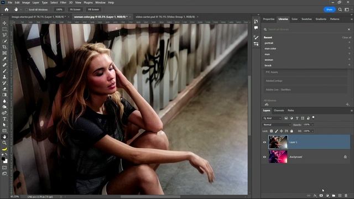Click Clear all in Recent searches
This screenshot has width=354, height=199.
tap(347, 38)
